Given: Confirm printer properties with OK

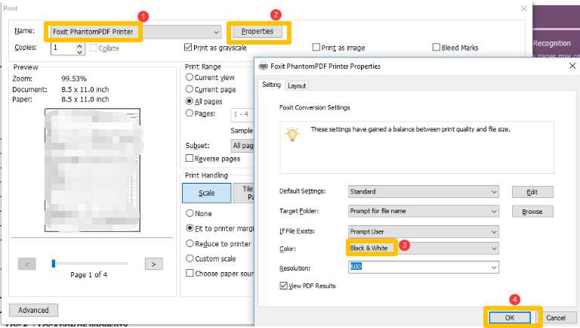Looking at the screenshot, I should coord(510,317).
